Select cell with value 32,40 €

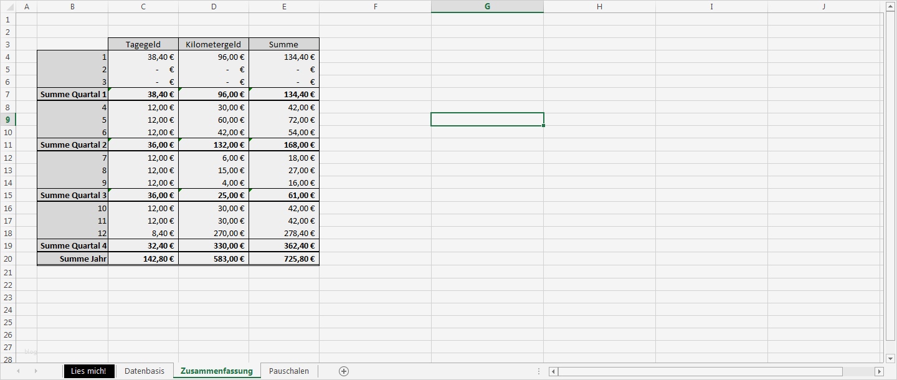pyautogui.click(x=143, y=246)
